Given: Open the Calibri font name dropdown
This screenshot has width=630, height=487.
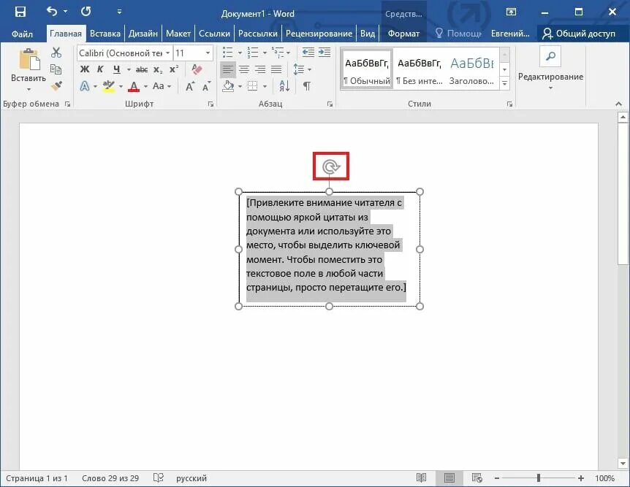Looking at the screenshot, I should [167, 53].
